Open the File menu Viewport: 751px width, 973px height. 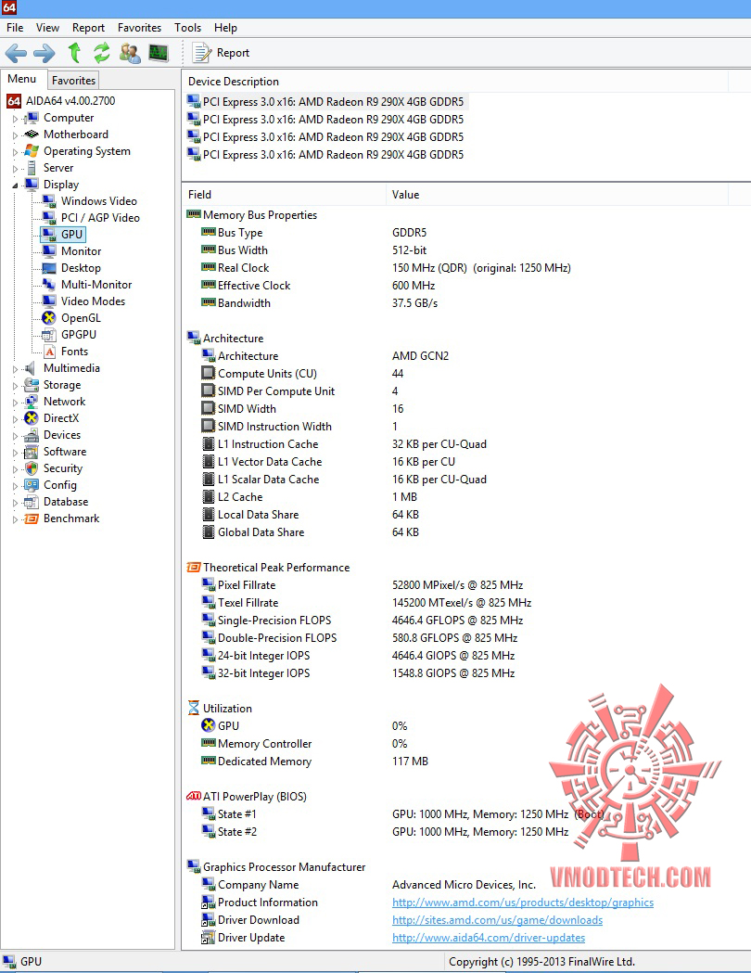[15, 27]
